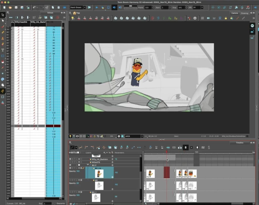Expand the plus on Willy_Ink_BackArm row
Screen dimensions: 259x205
[112, 159]
